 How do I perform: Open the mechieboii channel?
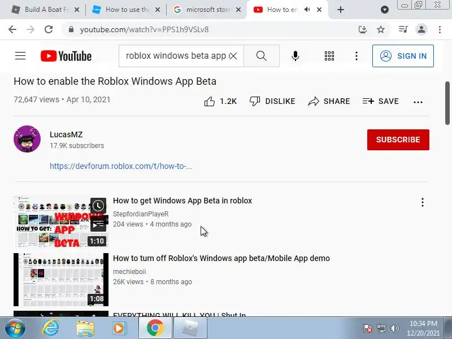coord(129,272)
